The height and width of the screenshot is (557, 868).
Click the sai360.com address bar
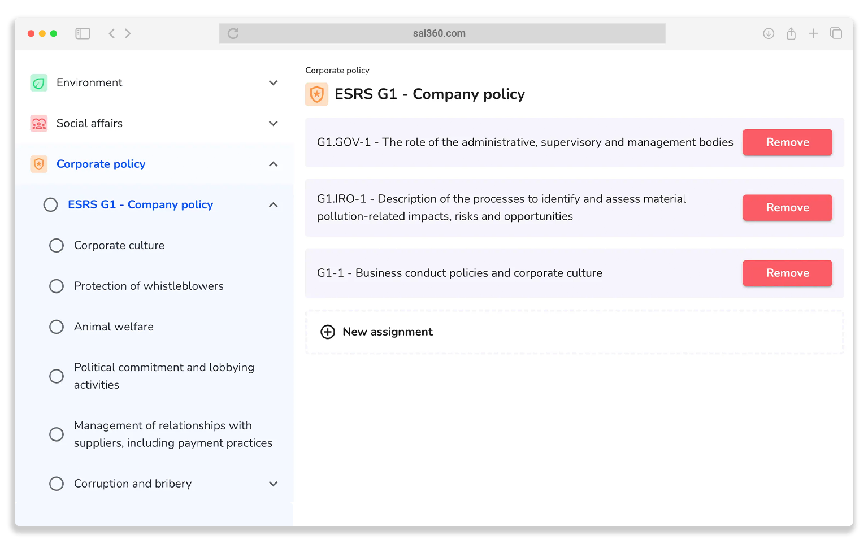tap(439, 34)
